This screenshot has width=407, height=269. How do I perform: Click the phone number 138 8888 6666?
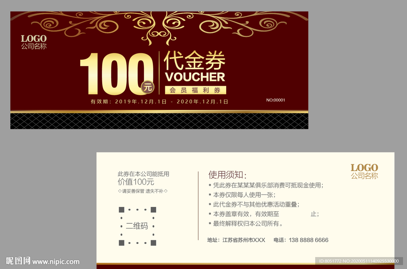click(308, 240)
